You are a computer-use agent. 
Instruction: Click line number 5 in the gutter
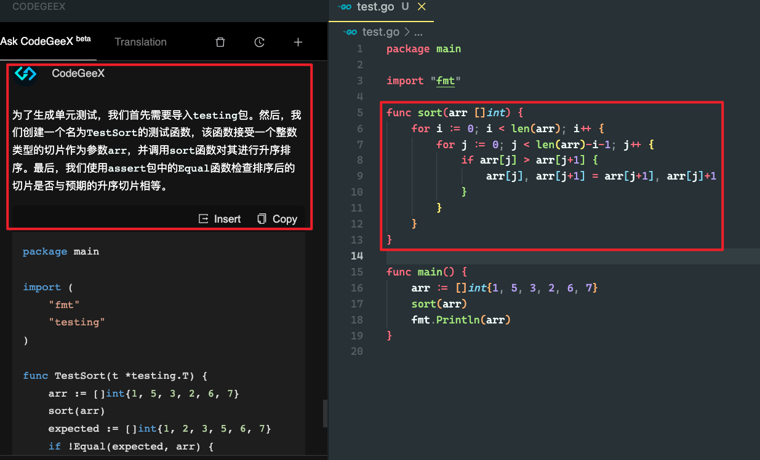point(359,113)
